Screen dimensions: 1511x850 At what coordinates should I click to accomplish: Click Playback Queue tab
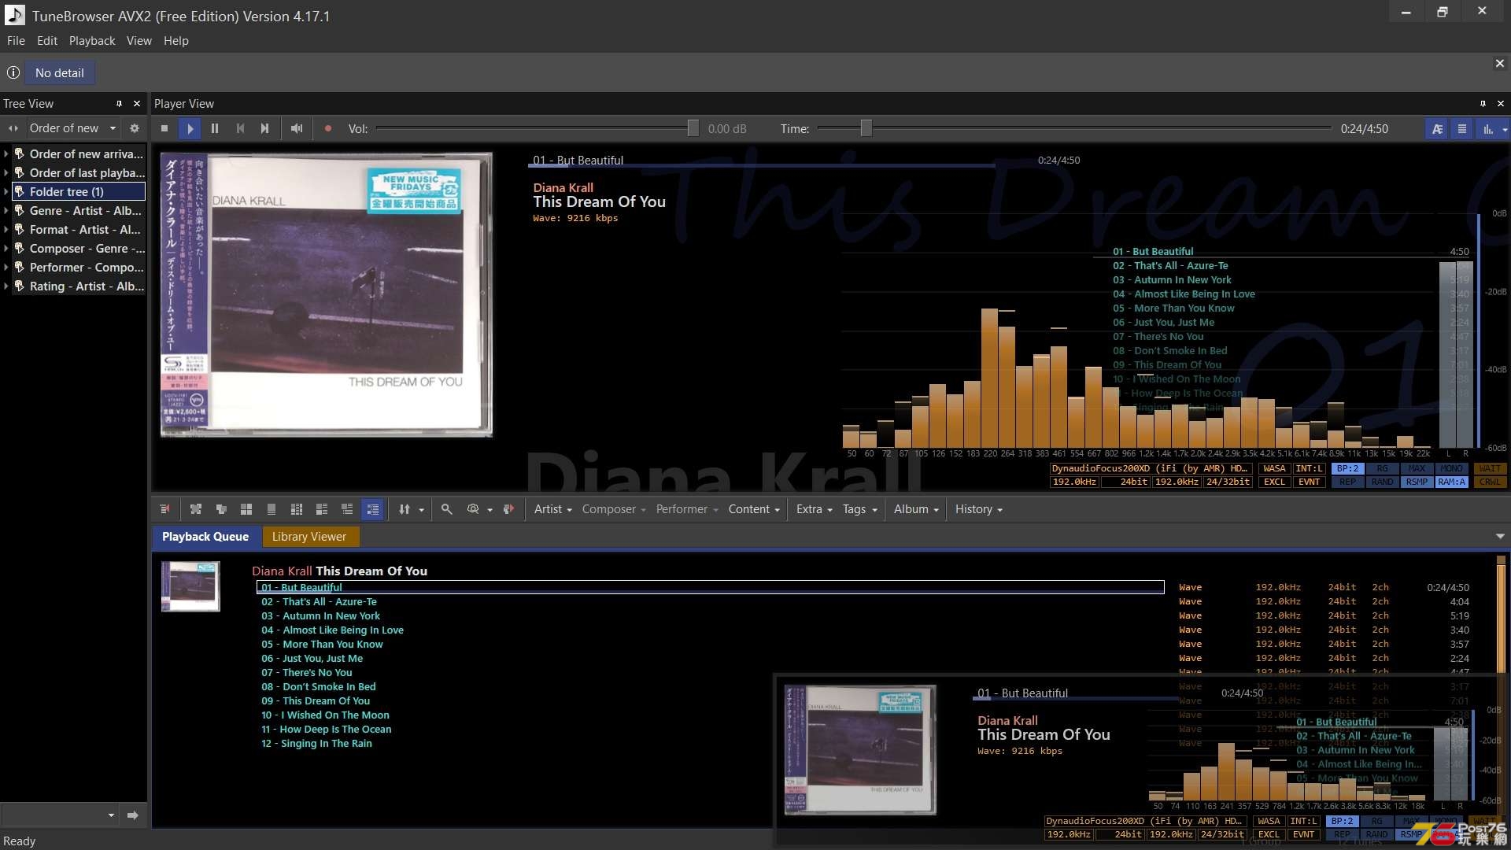(x=205, y=537)
